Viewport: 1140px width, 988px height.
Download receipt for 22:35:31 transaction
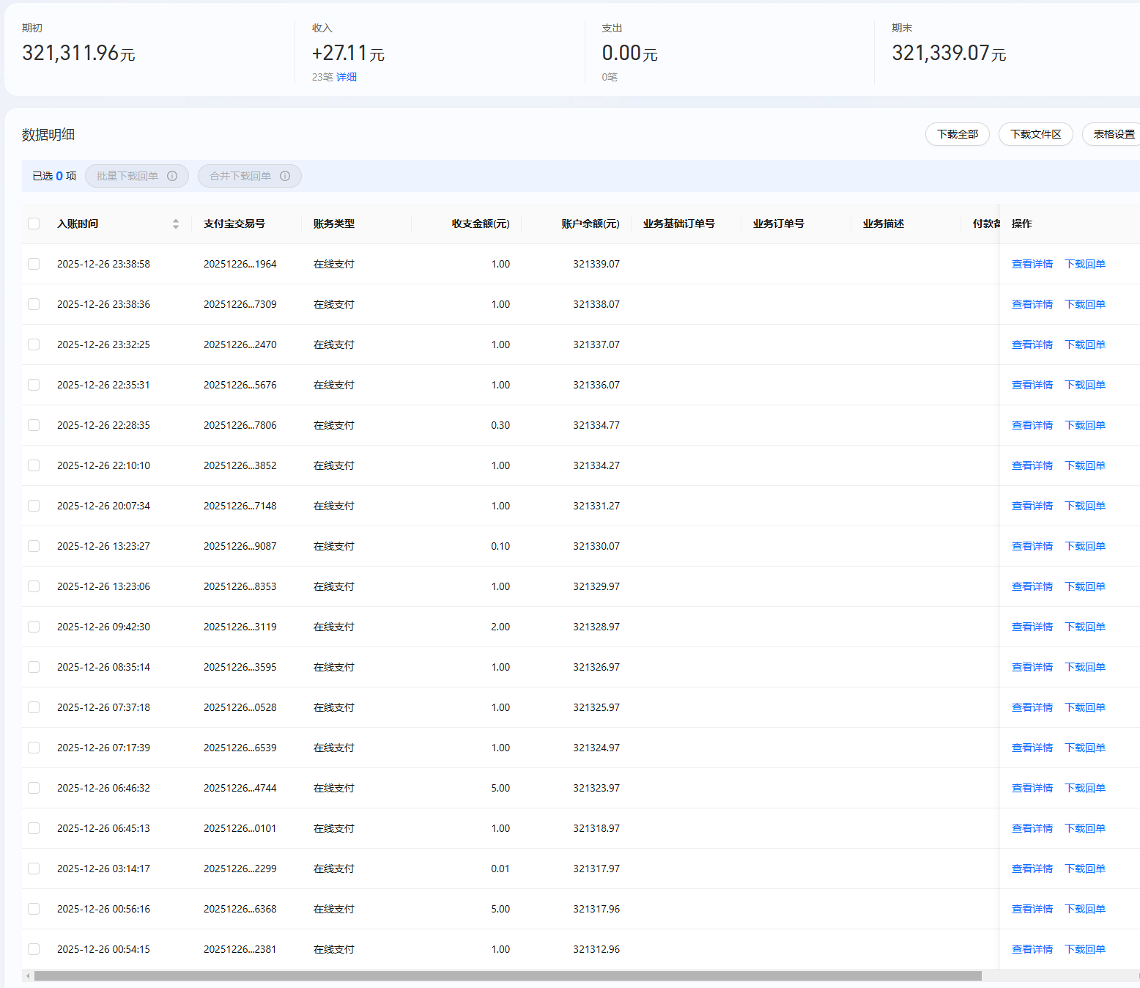(x=1084, y=385)
